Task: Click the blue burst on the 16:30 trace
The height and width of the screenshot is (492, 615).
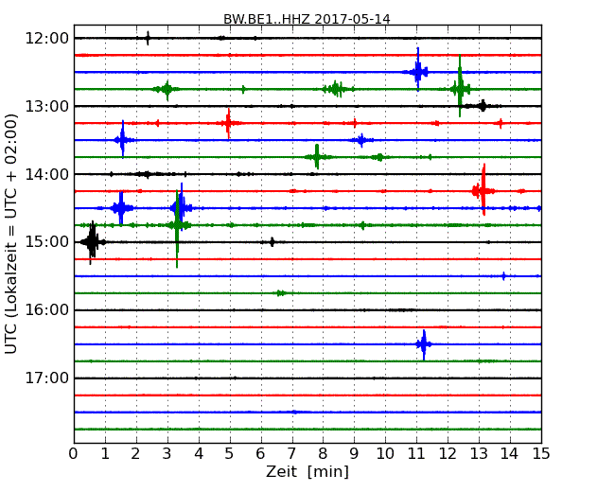Action: [x=424, y=344]
